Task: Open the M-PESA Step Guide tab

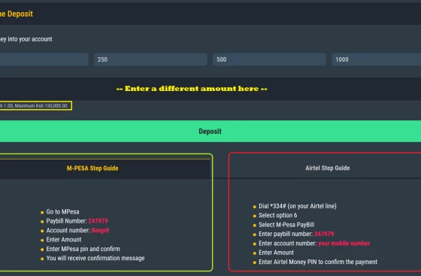Action: pyautogui.click(x=92, y=168)
